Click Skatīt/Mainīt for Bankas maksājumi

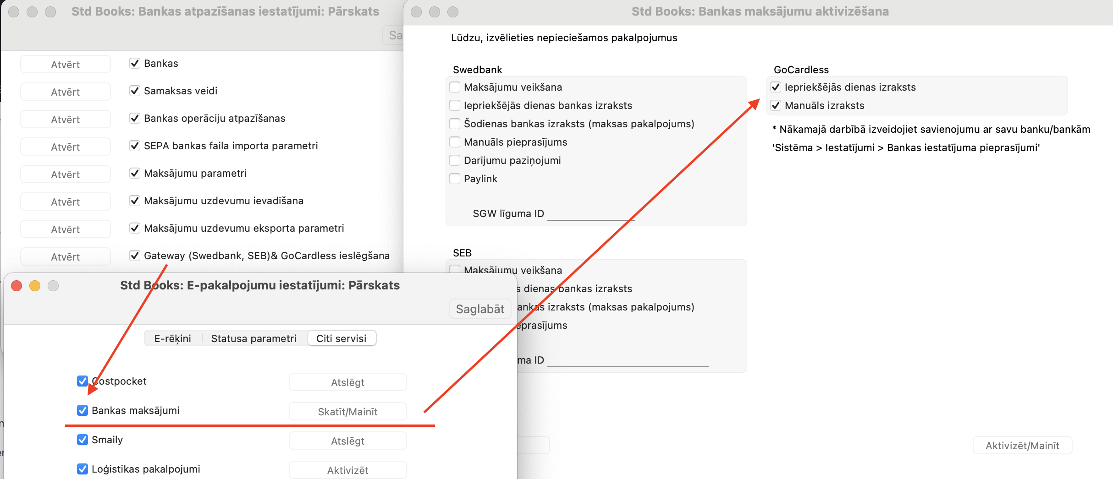click(347, 412)
